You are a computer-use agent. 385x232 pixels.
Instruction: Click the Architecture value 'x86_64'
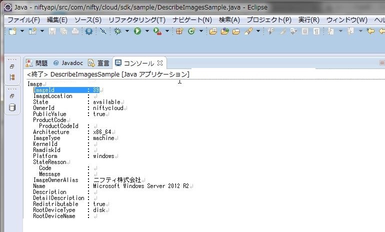[102, 132]
